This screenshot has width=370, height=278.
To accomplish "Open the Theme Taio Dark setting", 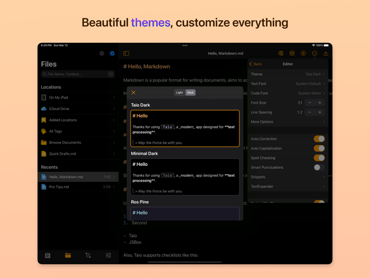I will 288,74.
